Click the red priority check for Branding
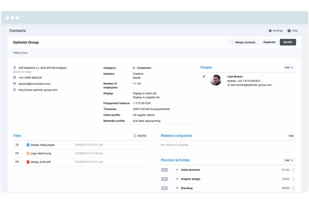This screenshot has width=309, height=205. (177, 188)
